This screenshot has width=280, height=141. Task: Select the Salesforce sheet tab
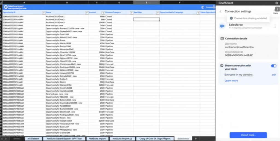click(x=183, y=139)
